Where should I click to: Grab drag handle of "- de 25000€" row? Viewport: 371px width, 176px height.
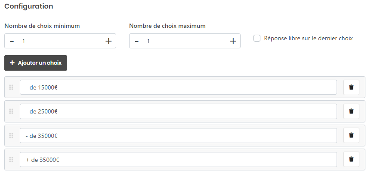click(11, 111)
